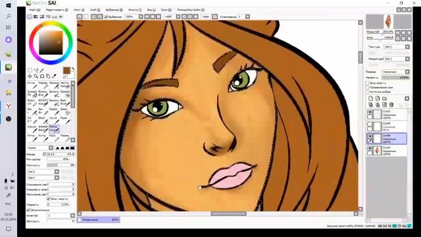Show the color wheel panel icon
Screen dimensions: 421x237
coord(30,16)
